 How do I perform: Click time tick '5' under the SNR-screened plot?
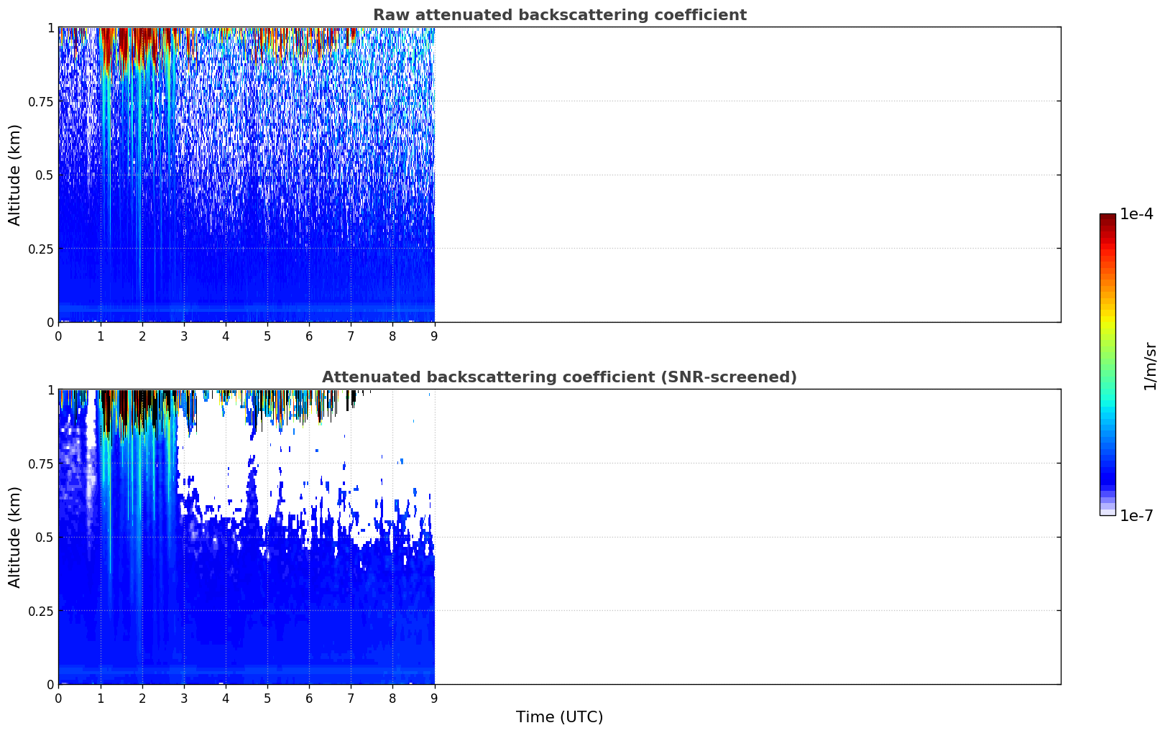pos(267,698)
